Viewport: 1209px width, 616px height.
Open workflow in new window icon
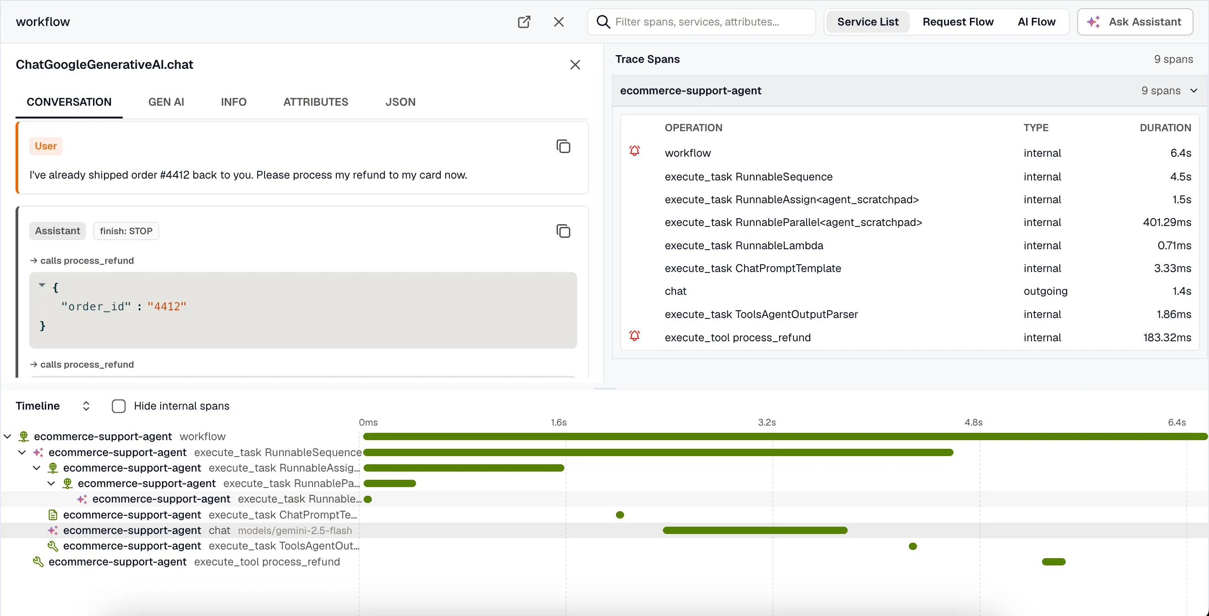524,21
